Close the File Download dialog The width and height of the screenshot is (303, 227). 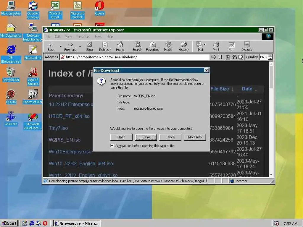(206, 70)
